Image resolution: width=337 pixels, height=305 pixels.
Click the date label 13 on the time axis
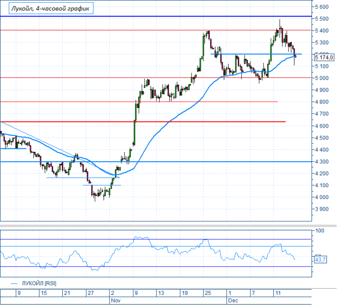161,293
